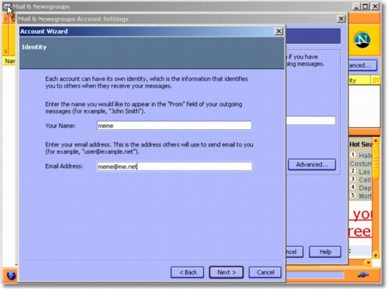Go to the Next wizard step

point(226,273)
